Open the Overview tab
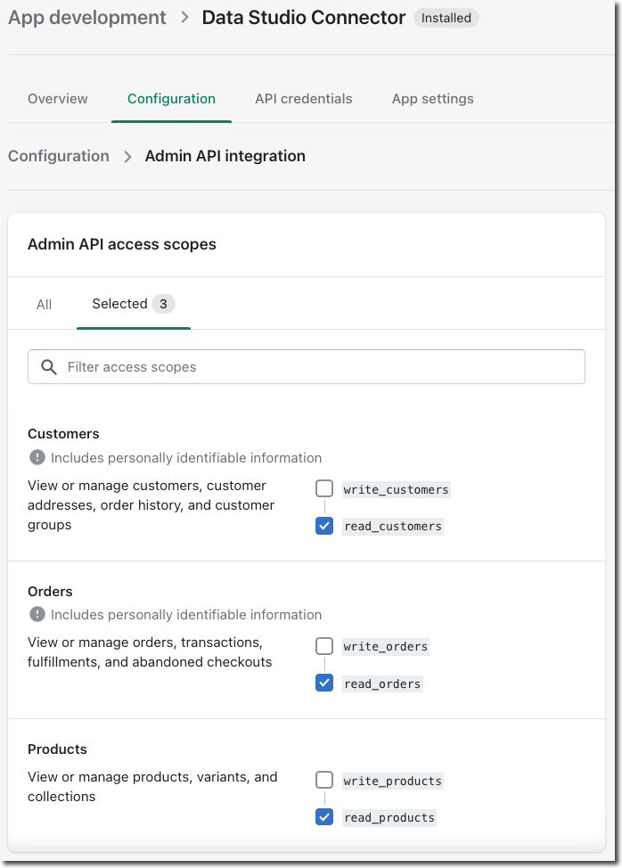Image resolution: width=622 pixels, height=868 pixels. 58,99
